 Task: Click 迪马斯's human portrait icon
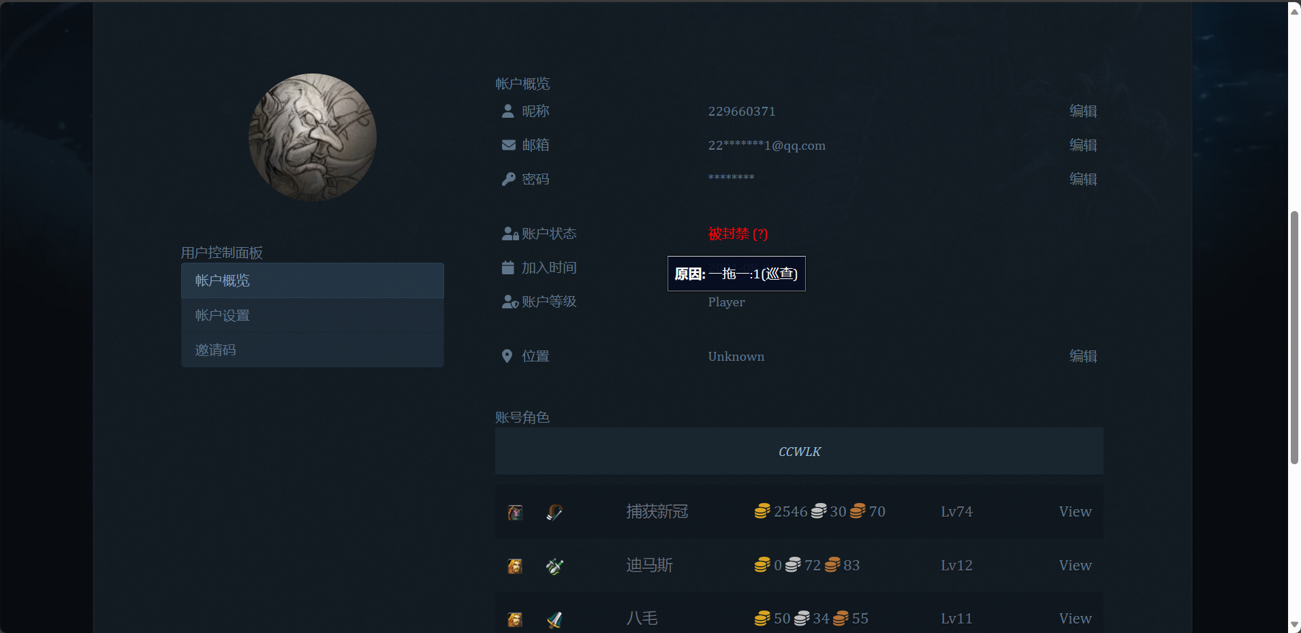(514, 566)
